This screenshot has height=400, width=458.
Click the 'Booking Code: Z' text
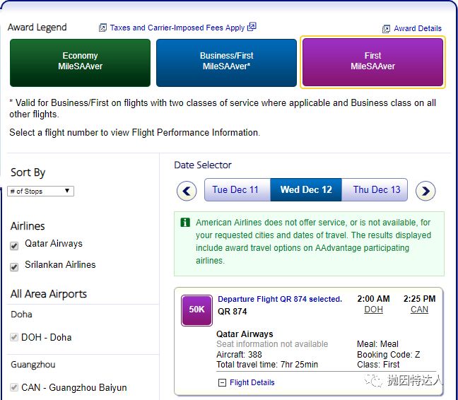pyautogui.click(x=389, y=355)
